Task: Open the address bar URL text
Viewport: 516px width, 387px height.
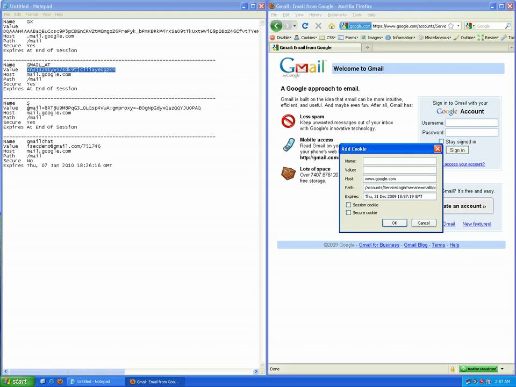Action: click(409, 26)
